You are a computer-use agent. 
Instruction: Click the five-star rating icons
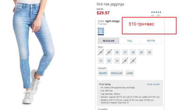[156, 12]
